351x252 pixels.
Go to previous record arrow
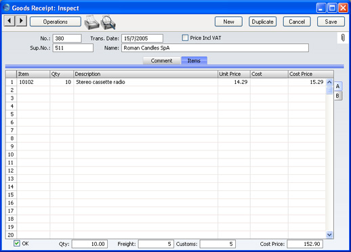tap(9, 21)
